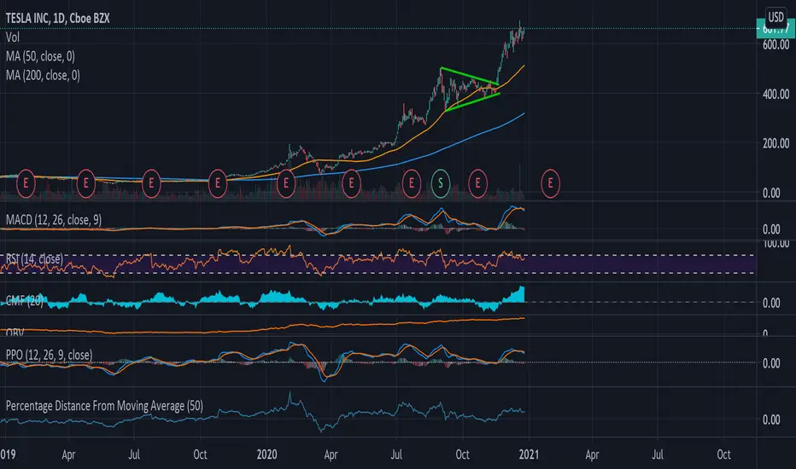Image resolution: width=796 pixels, height=469 pixels.
Task: Click the earnings marker after Jul 2019
Action: pos(151,183)
